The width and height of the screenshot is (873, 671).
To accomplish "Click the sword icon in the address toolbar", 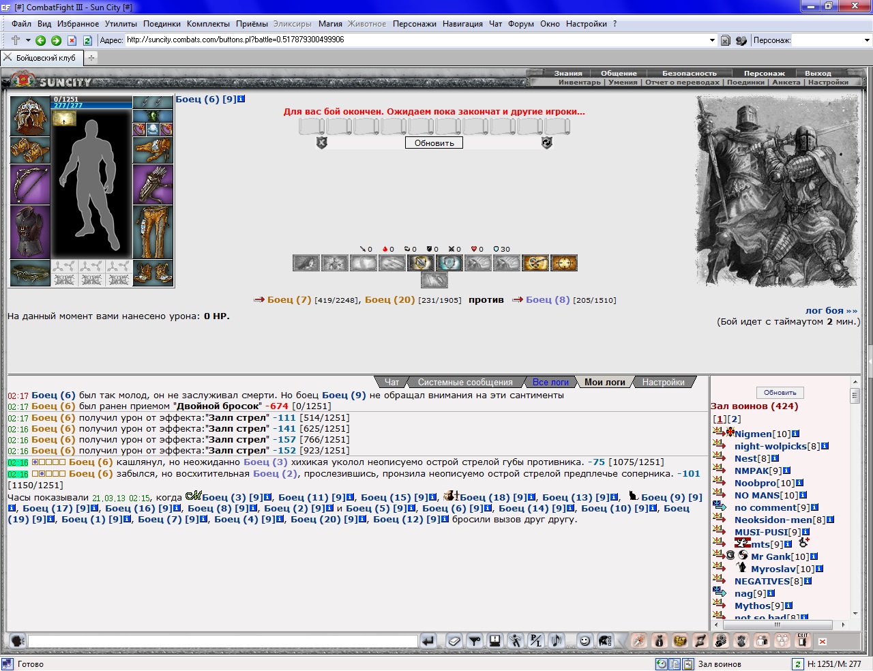I will coord(15,40).
